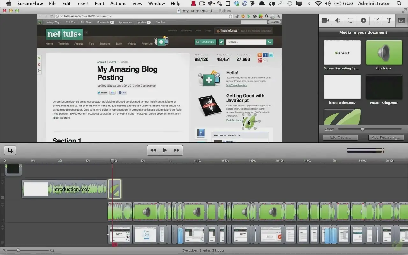Screen dimensions: 408x255
Task: Click the timeline playhead scrubber handle
Action: coord(113,161)
